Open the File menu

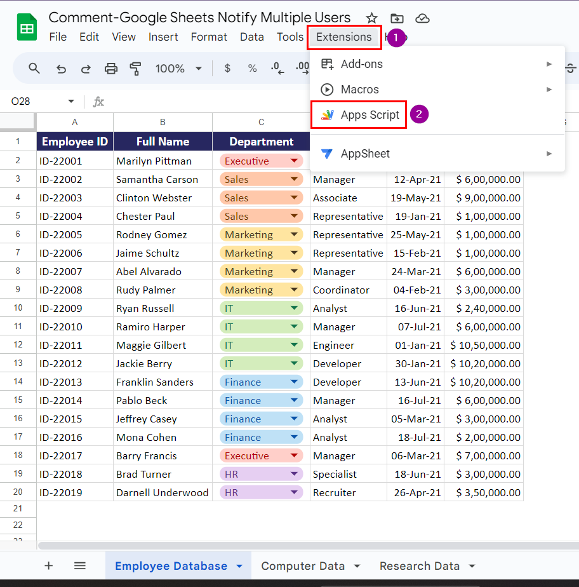click(58, 37)
